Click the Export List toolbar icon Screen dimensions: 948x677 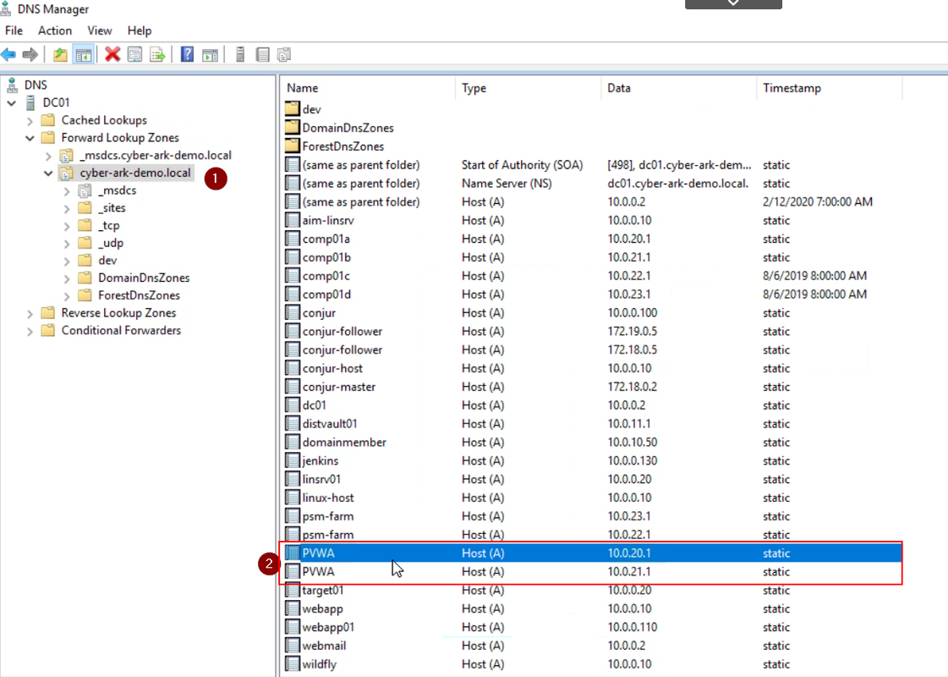(157, 54)
